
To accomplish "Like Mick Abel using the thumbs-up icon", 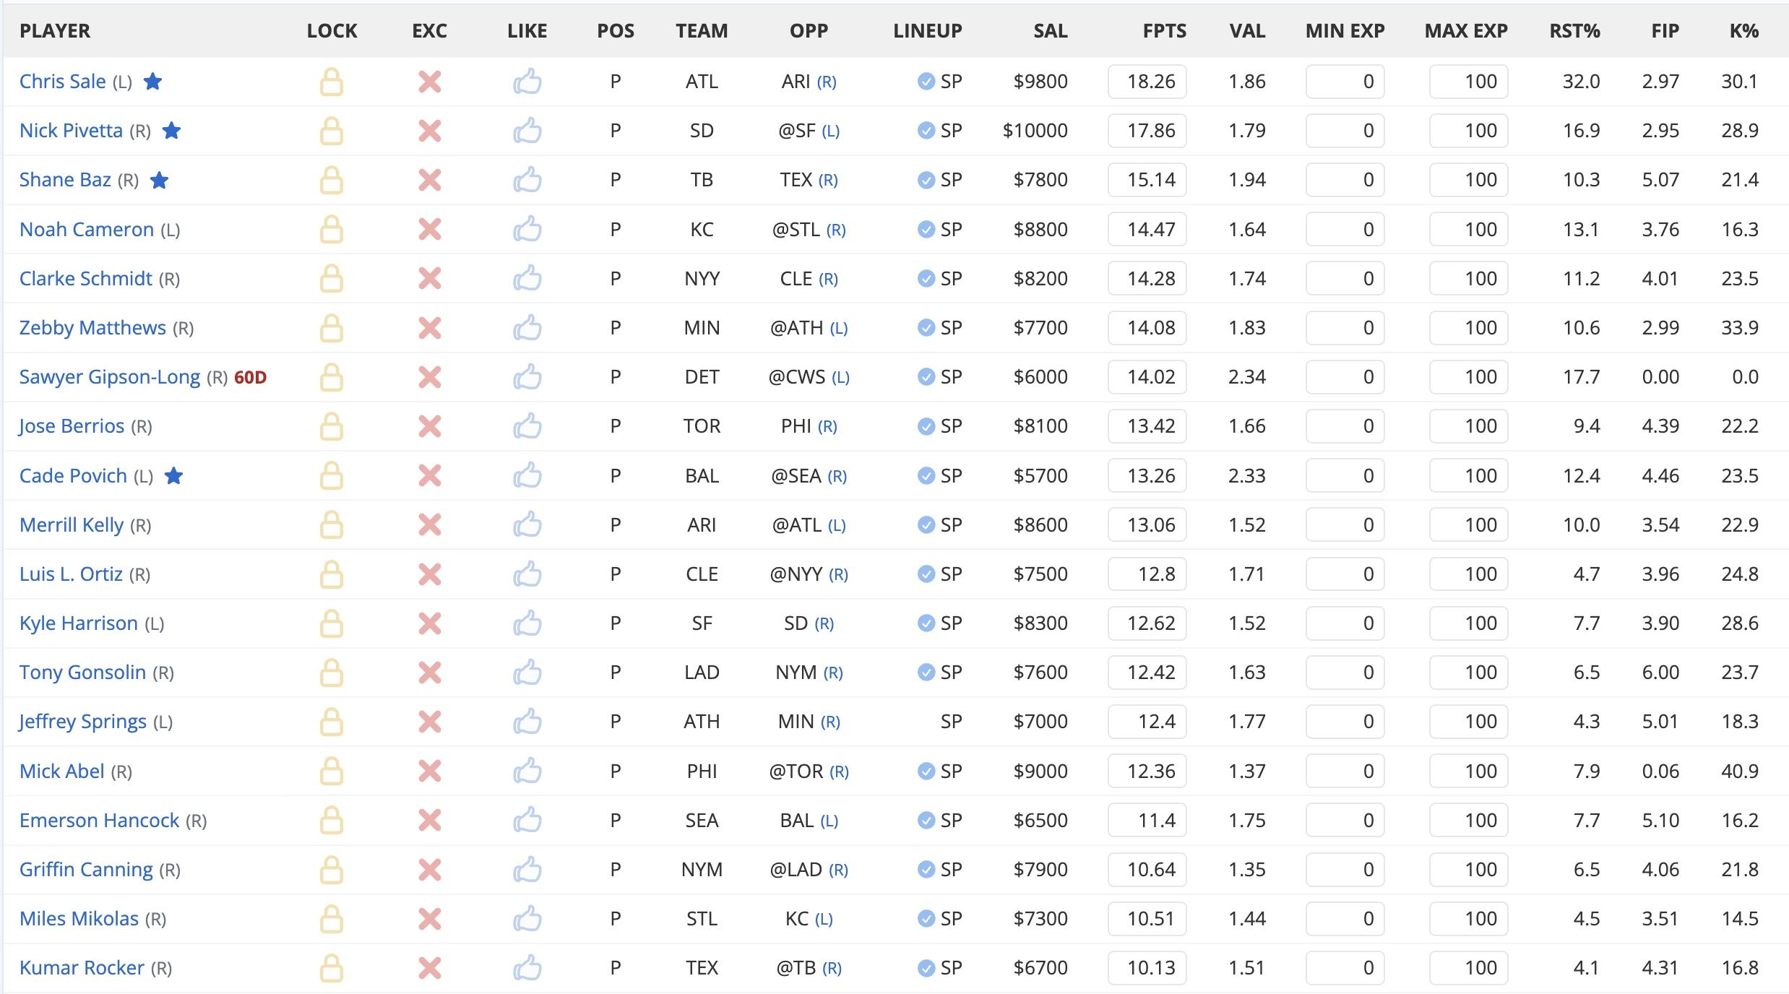I will [527, 771].
